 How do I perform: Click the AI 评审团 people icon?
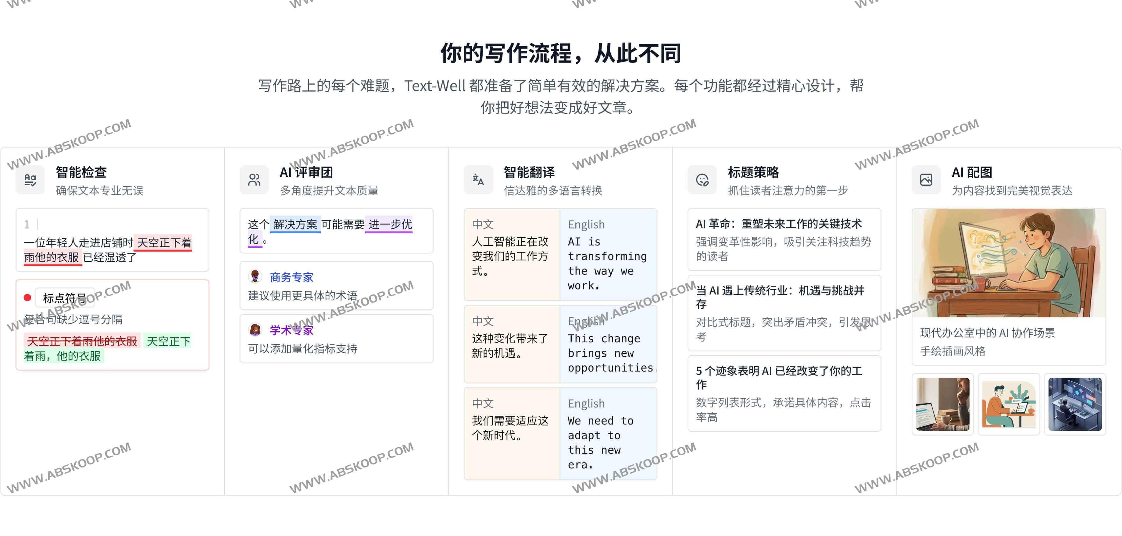[x=254, y=180]
